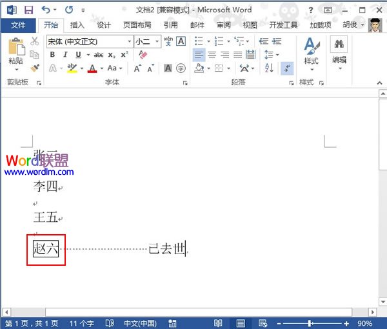The image size is (387, 329).
Task: Open the 页面布局 ribbon tab
Action: [x=137, y=25]
